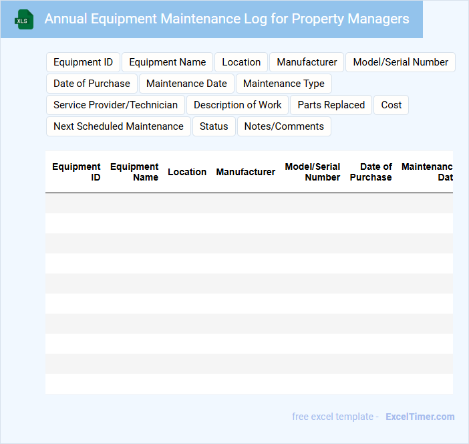The height and width of the screenshot is (444, 469).
Task: Select the Status tag
Action: click(214, 126)
